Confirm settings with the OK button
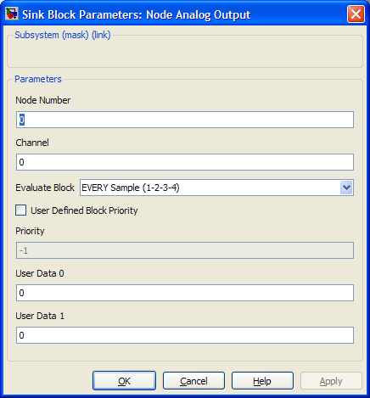Viewport: 370px width, 398px height. 124,381
